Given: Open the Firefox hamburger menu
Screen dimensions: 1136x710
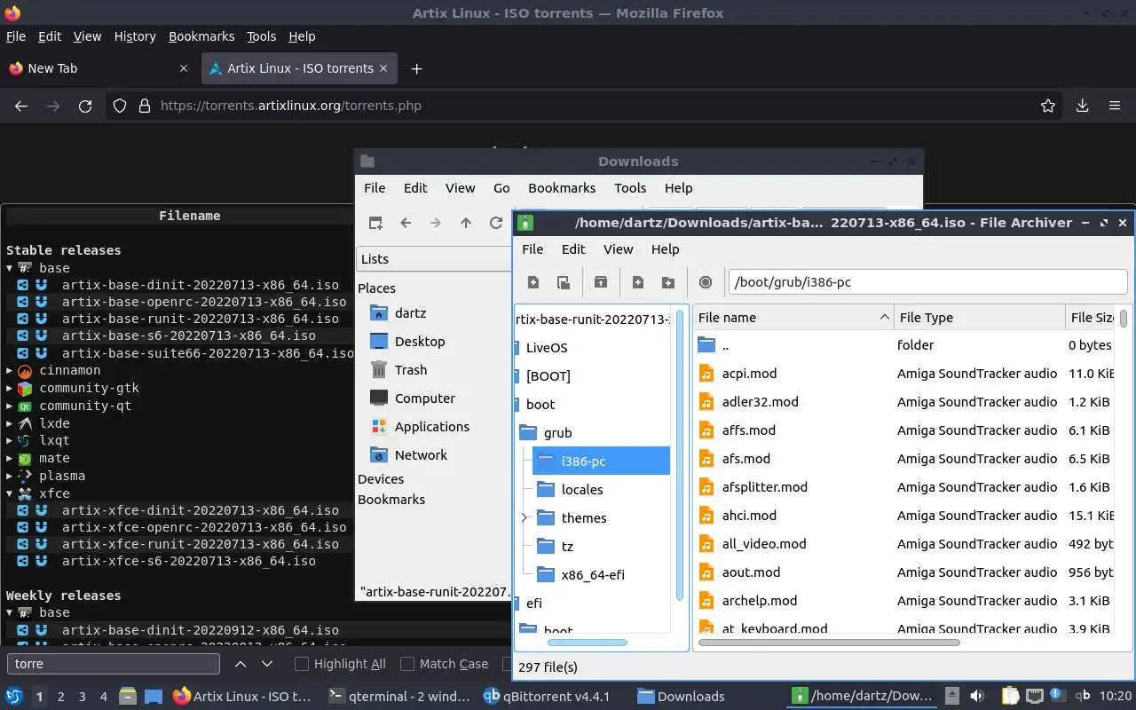Looking at the screenshot, I should (x=1115, y=106).
